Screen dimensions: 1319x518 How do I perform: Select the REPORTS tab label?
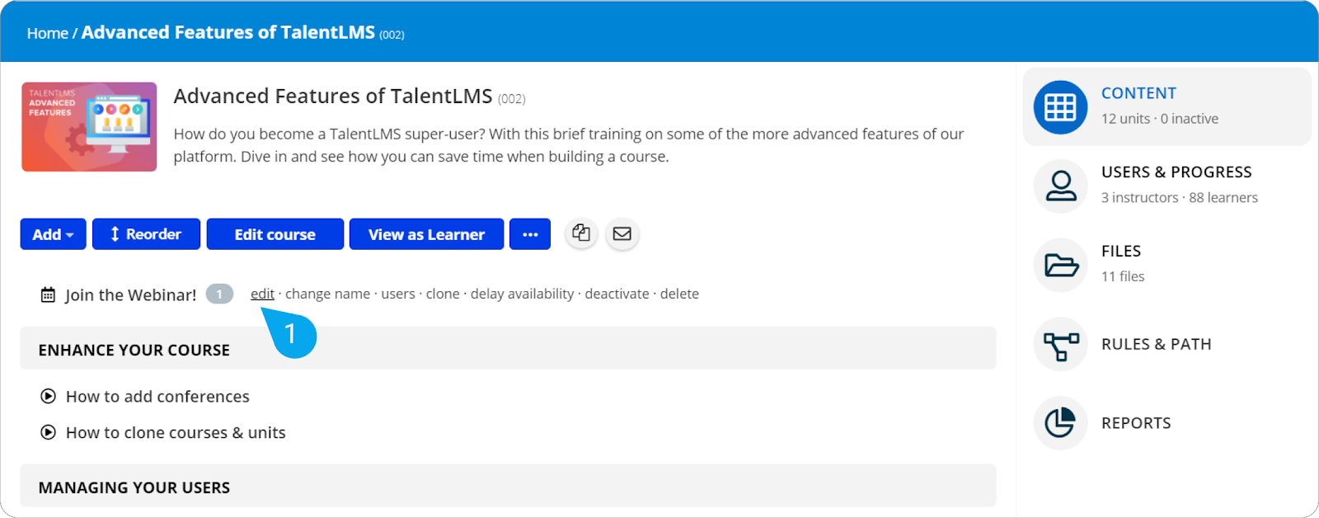point(1136,423)
